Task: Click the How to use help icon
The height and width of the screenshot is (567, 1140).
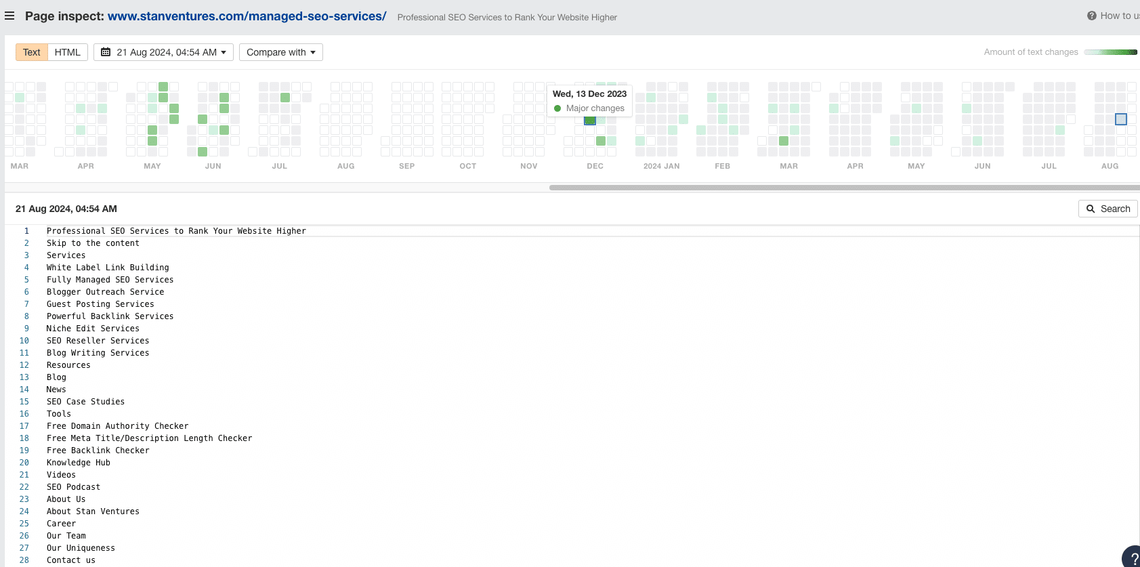Action: pos(1091,16)
